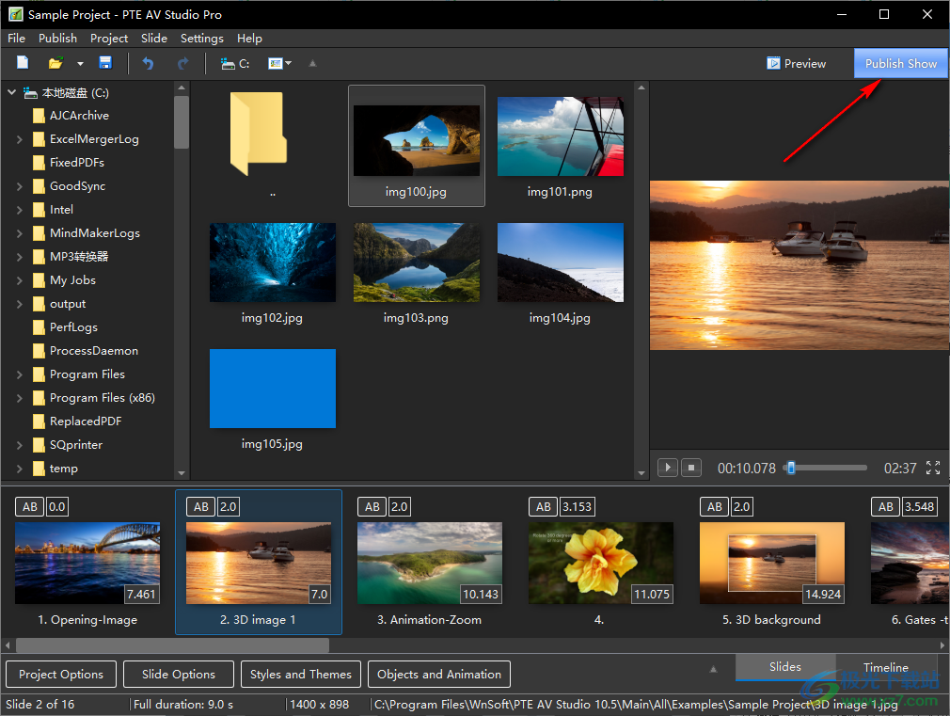Play the slideshow preview
Image resolution: width=950 pixels, height=716 pixels.
668,468
